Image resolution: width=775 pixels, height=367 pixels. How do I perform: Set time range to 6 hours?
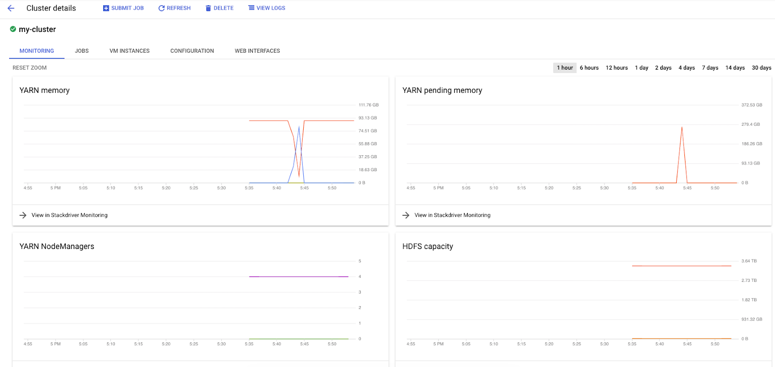click(589, 68)
